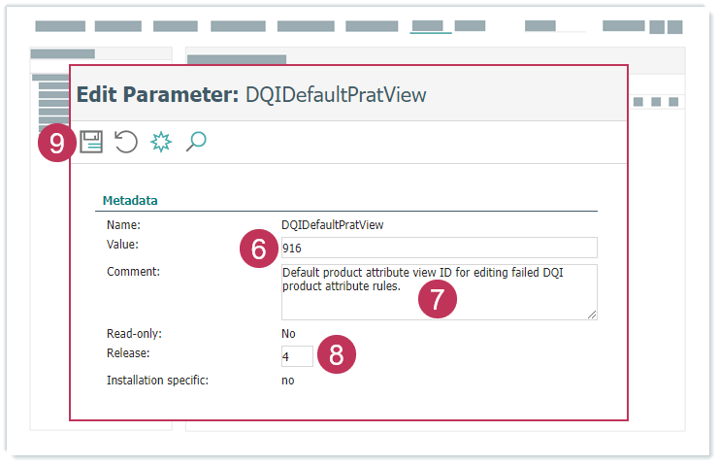The width and height of the screenshot is (719, 465).
Task: Click the red callout marker 8
Action: coord(337,354)
